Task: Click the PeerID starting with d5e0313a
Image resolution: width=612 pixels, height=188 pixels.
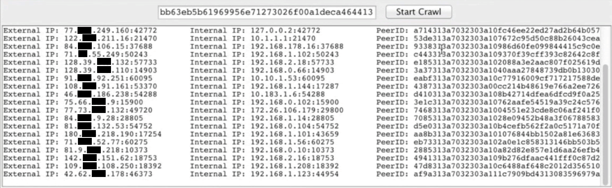Action: [x=488, y=126]
